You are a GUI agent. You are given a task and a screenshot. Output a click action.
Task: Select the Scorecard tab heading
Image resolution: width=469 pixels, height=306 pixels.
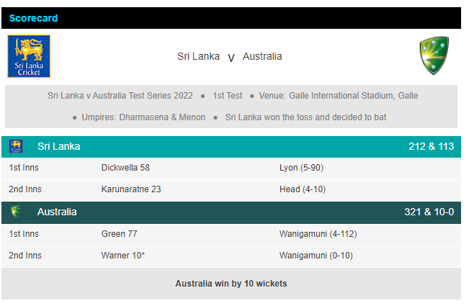point(34,18)
